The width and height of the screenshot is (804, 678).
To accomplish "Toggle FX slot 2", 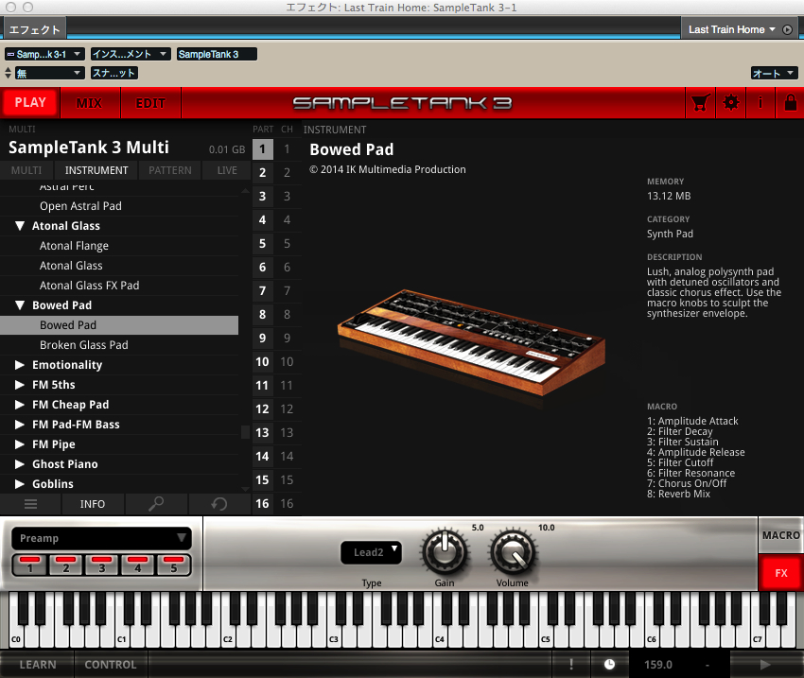I will 65,565.
